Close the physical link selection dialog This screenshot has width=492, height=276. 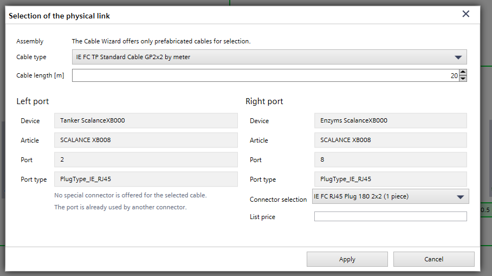click(465, 14)
